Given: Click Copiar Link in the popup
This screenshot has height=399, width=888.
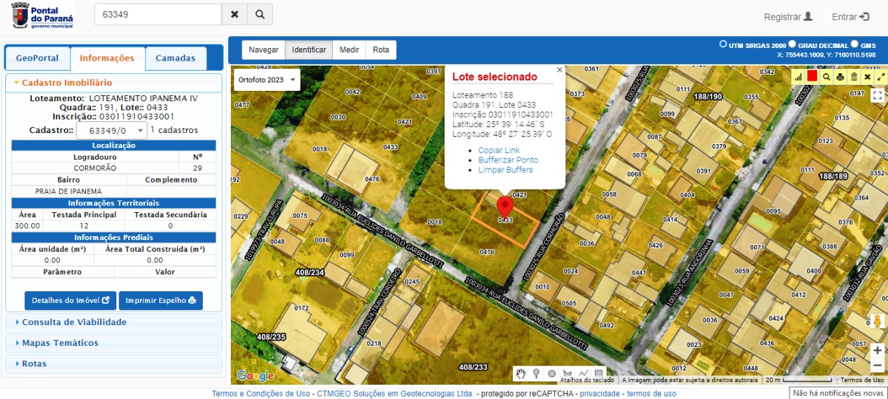Looking at the screenshot, I should pos(499,151).
